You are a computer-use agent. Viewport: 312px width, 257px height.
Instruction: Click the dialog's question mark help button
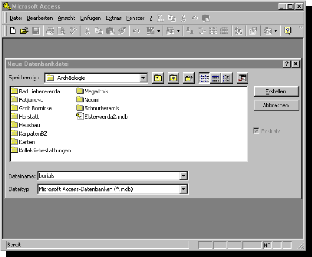[286, 64]
